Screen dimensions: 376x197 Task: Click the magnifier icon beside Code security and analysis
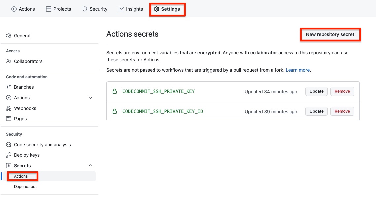click(9, 145)
